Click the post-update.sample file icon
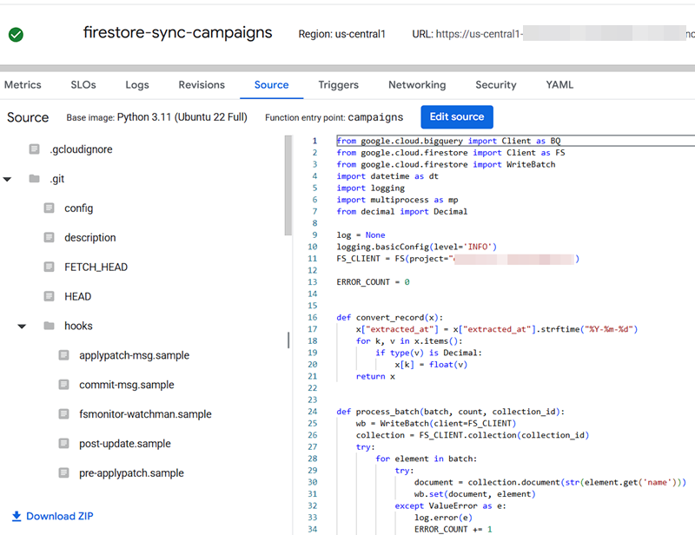This screenshot has height=535, width=695. [x=63, y=443]
